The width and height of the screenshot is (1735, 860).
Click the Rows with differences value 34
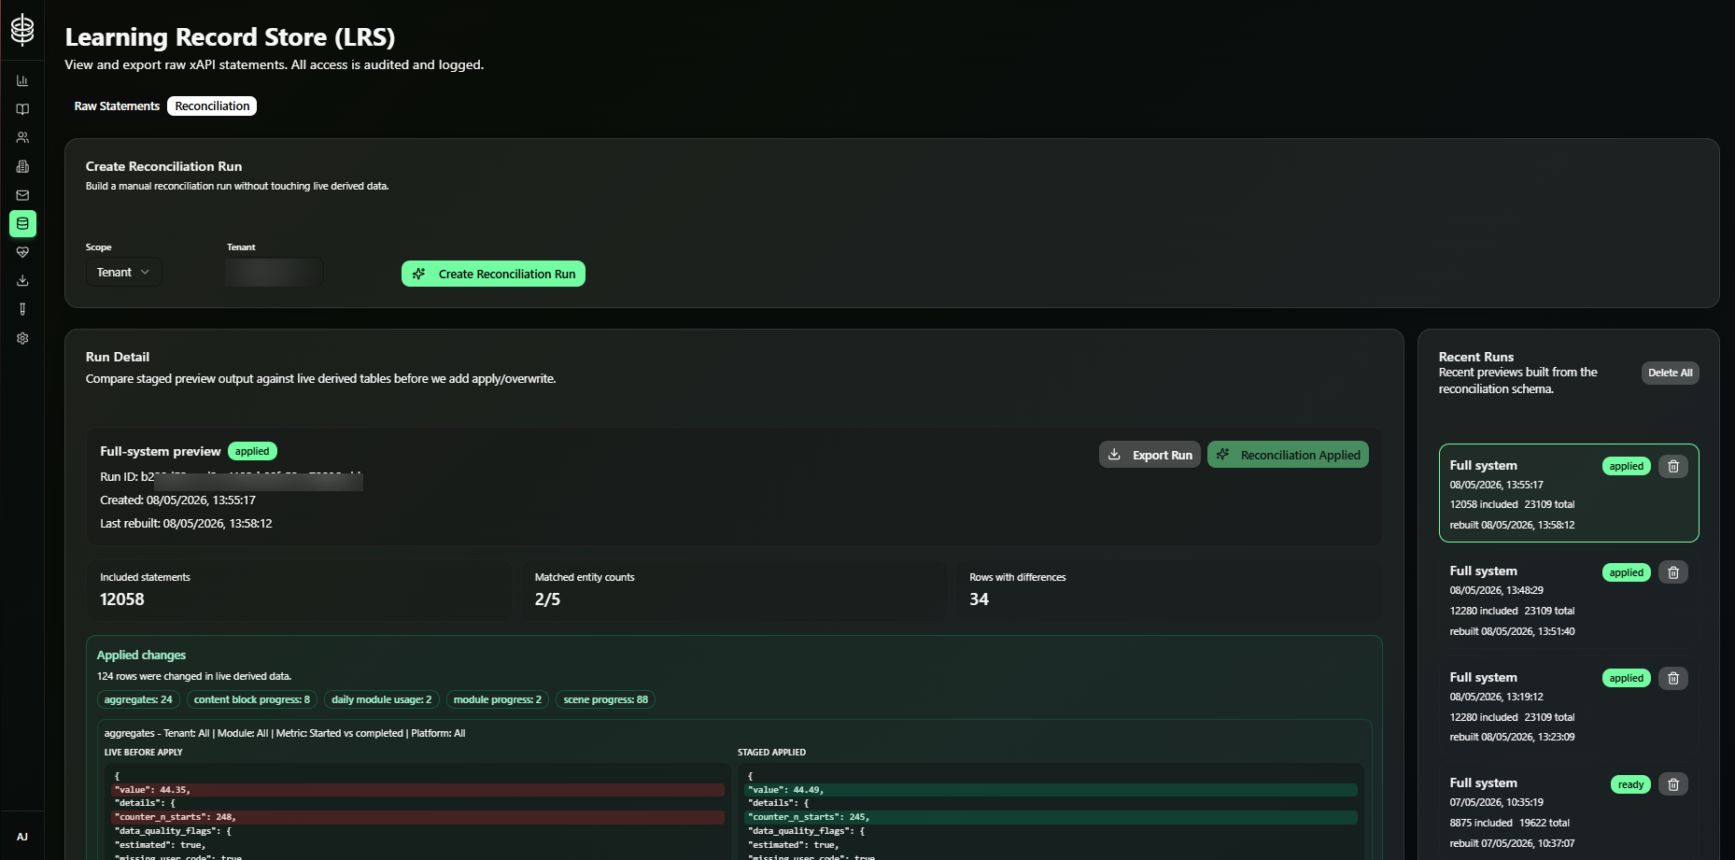[979, 599]
